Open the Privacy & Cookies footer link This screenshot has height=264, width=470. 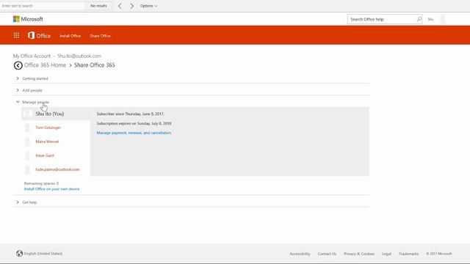click(359, 254)
